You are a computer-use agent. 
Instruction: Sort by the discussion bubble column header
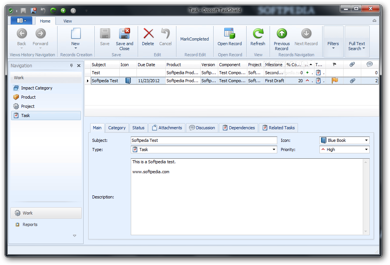370,65
